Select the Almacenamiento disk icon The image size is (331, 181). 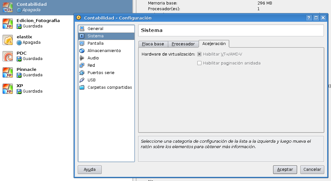tap(82, 50)
